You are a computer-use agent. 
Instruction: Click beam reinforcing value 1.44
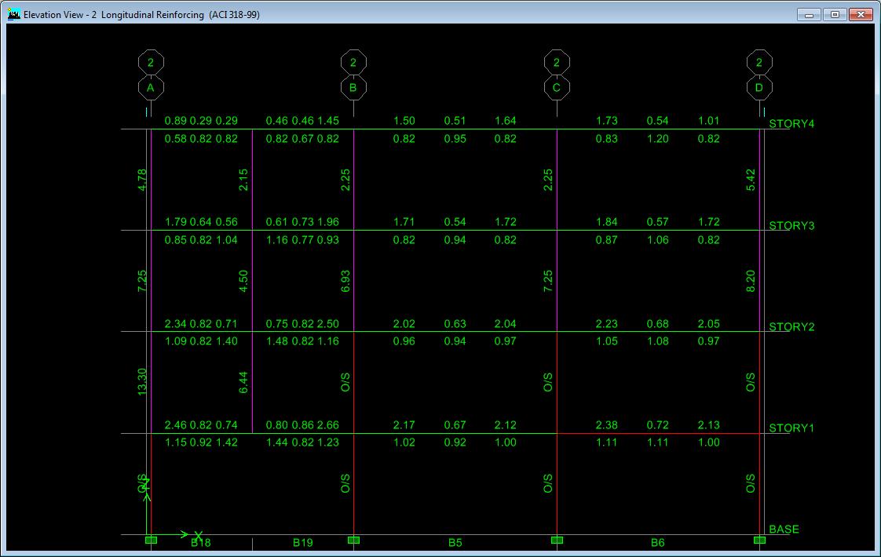pos(277,442)
